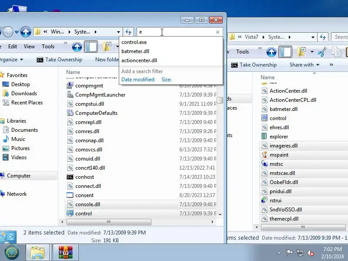Select control icon in Vista7 window
Viewport: 348px width, 261px height.
point(264,118)
